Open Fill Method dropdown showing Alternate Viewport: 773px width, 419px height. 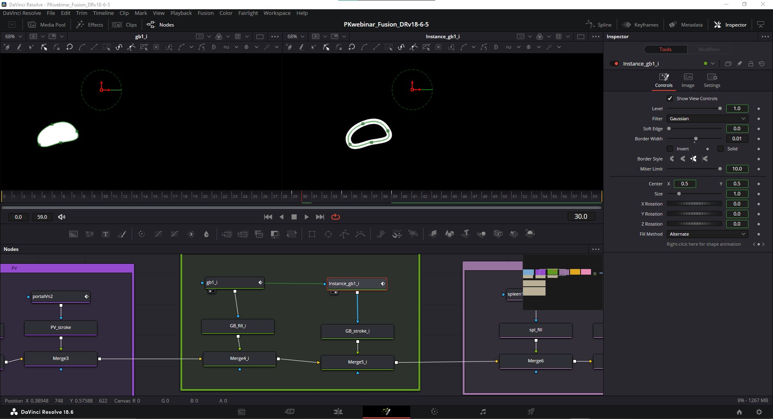pyautogui.click(x=707, y=234)
